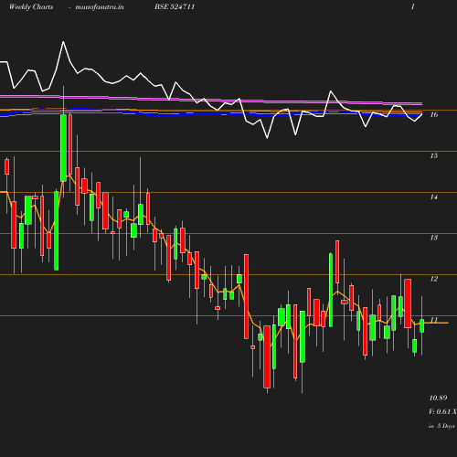Viewport: 457px width, 457px height.
Task: Click the 'BSE 524711' symbol label
Action: [x=175, y=6]
